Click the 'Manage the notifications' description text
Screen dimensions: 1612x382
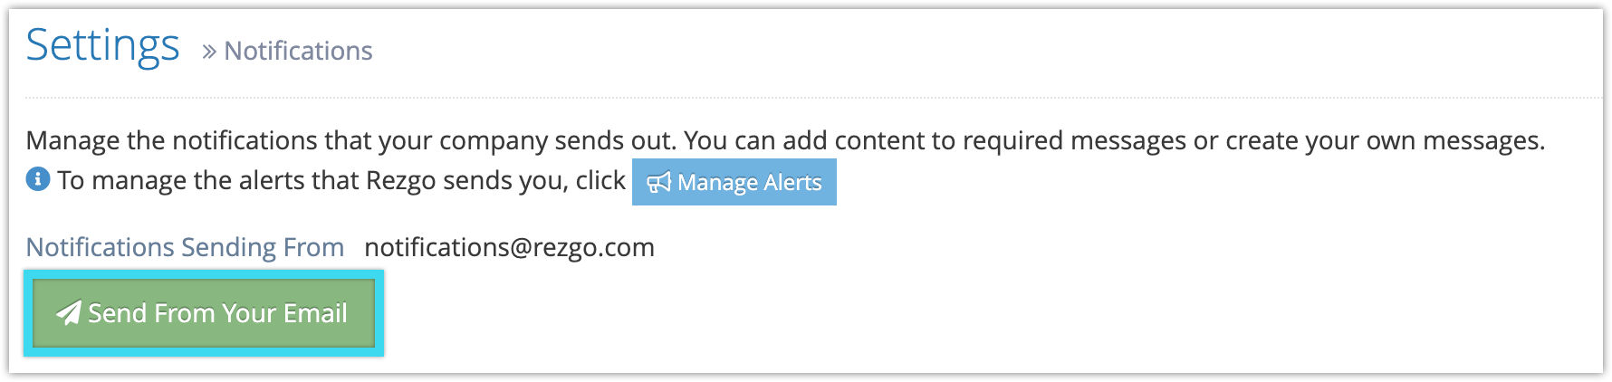click(x=785, y=140)
